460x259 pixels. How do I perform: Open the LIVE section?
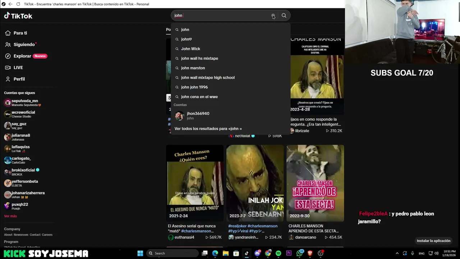pos(18,68)
